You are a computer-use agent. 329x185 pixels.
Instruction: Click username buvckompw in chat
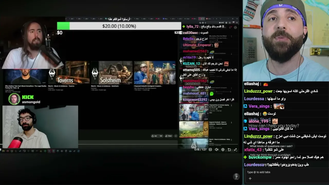coord(260,157)
